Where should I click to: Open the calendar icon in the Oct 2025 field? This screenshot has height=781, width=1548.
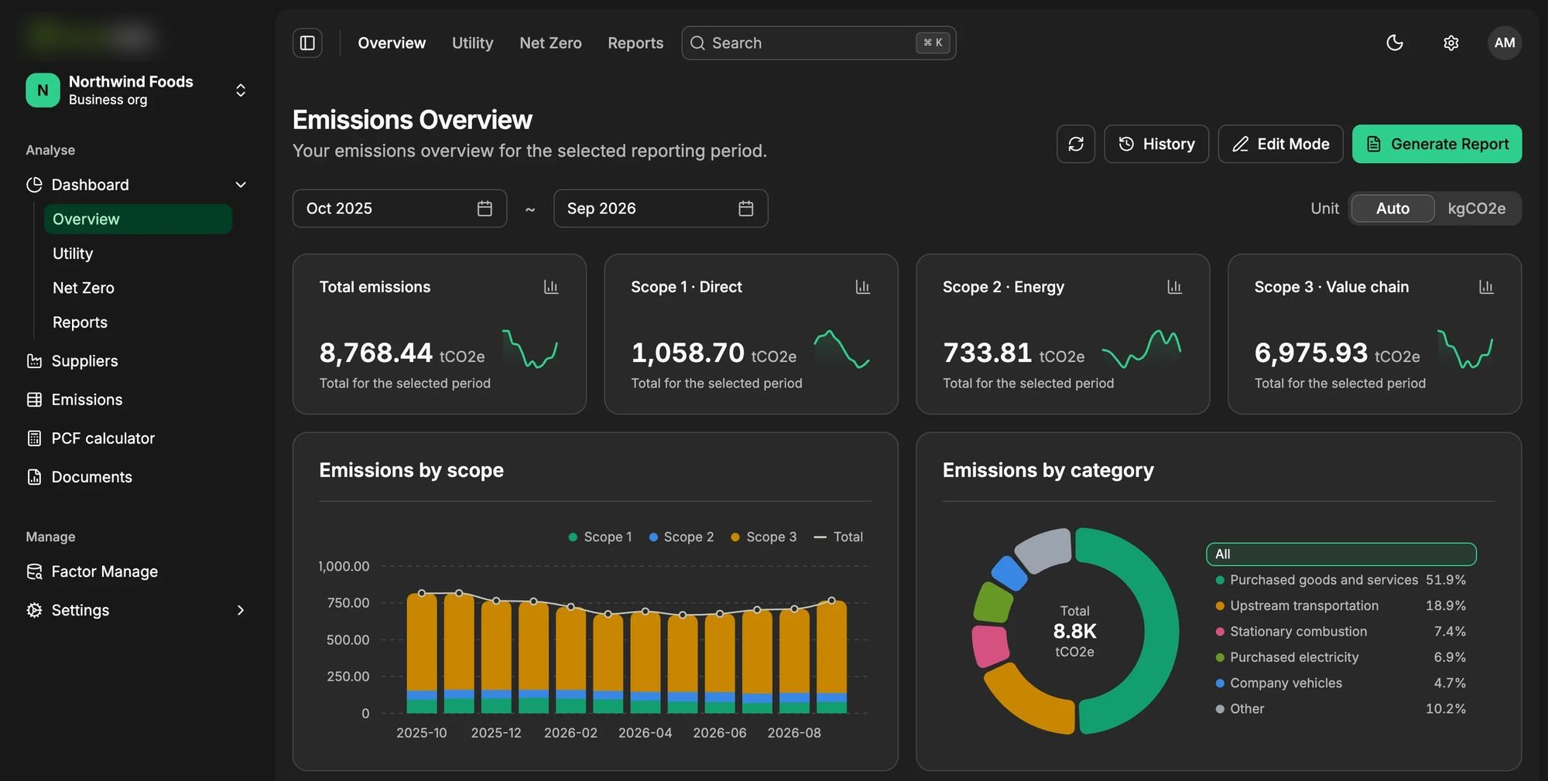485,209
